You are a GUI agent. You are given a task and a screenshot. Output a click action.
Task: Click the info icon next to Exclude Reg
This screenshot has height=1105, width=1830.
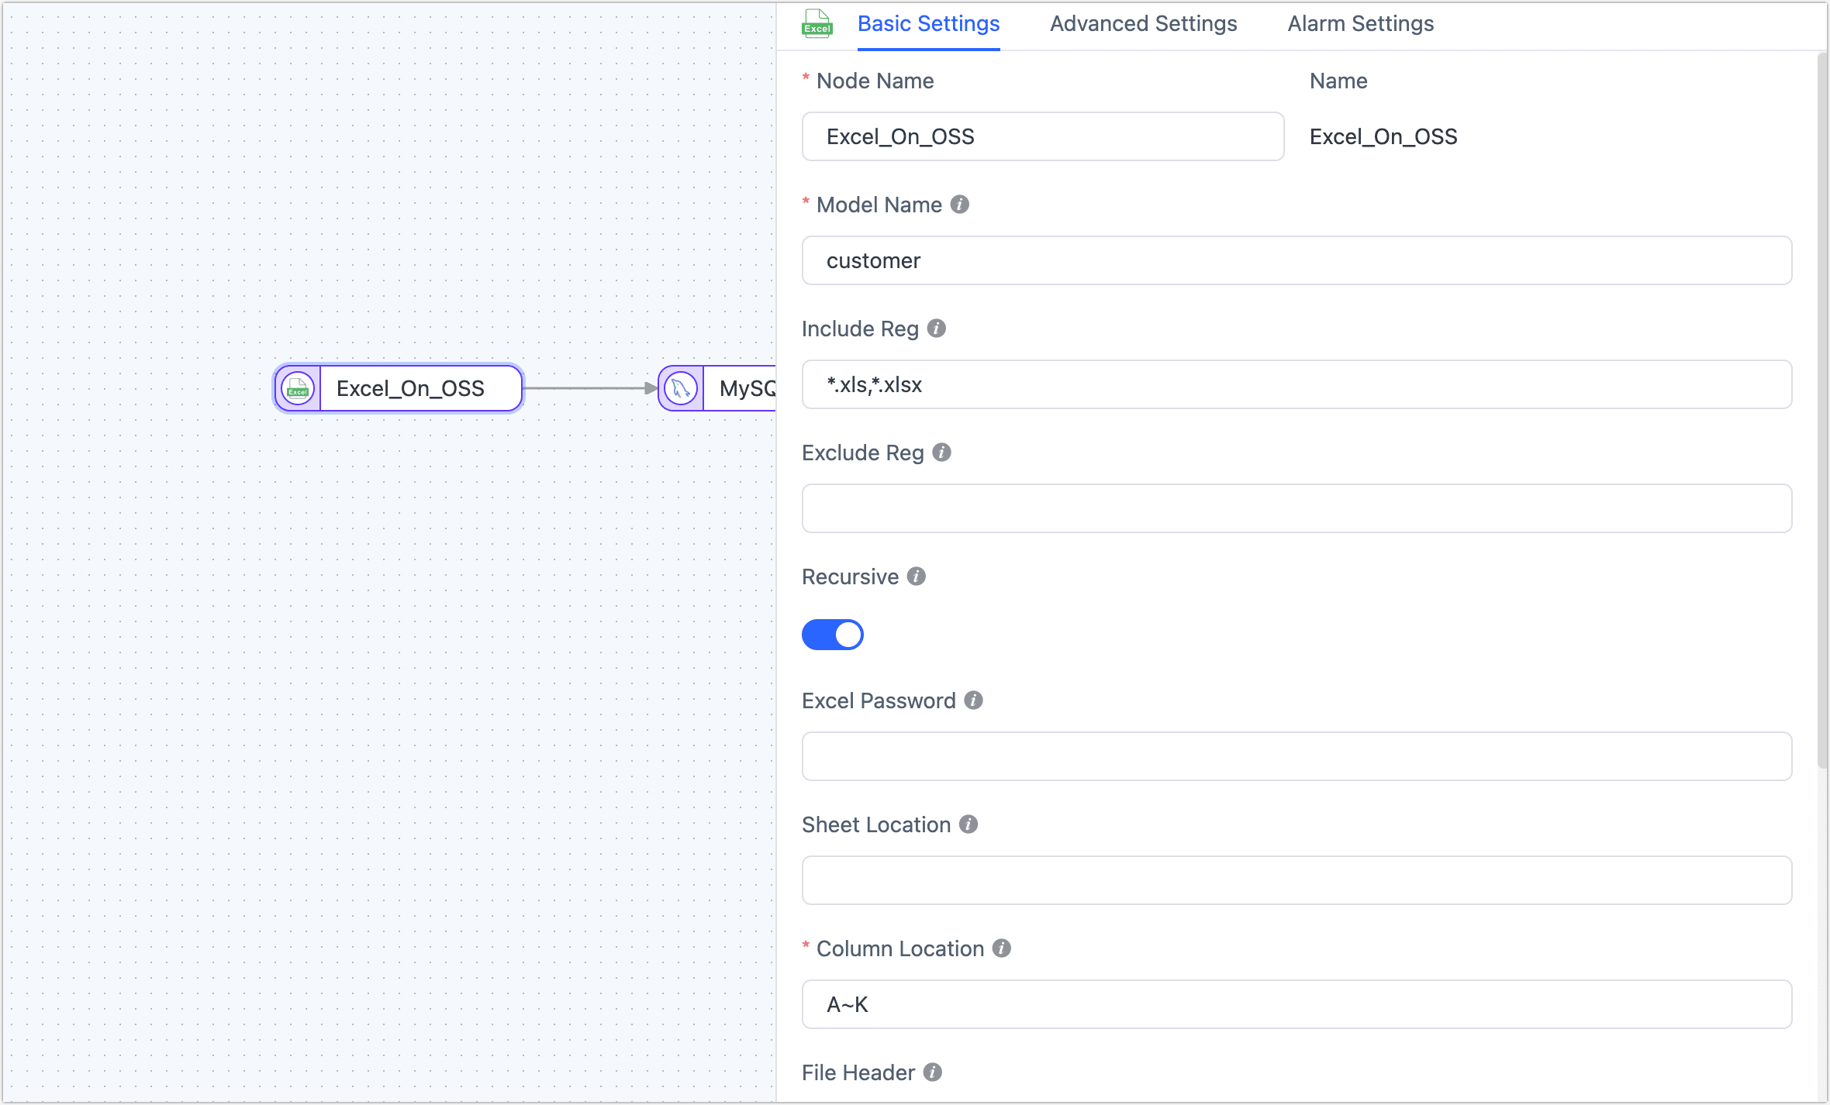pos(941,453)
